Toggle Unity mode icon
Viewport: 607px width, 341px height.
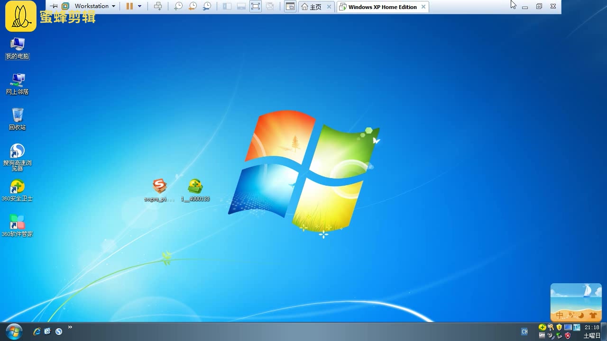pyautogui.click(x=270, y=6)
